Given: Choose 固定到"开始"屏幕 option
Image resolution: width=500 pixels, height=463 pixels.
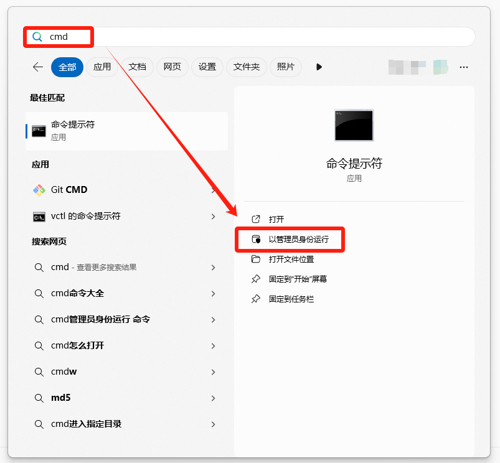Looking at the screenshot, I should pyautogui.click(x=298, y=279).
